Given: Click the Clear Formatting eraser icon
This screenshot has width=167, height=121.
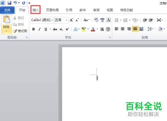Looking at the screenshot, I should (x=96, y=20).
